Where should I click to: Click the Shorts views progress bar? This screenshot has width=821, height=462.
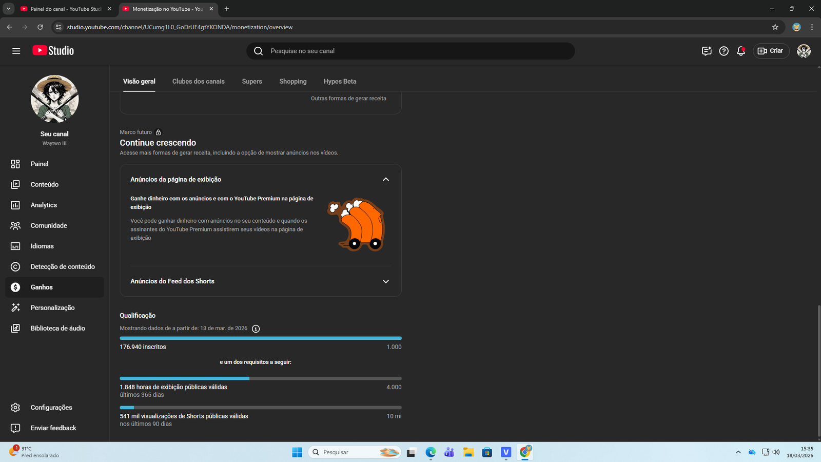pyautogui.click(x=261, y=408)
